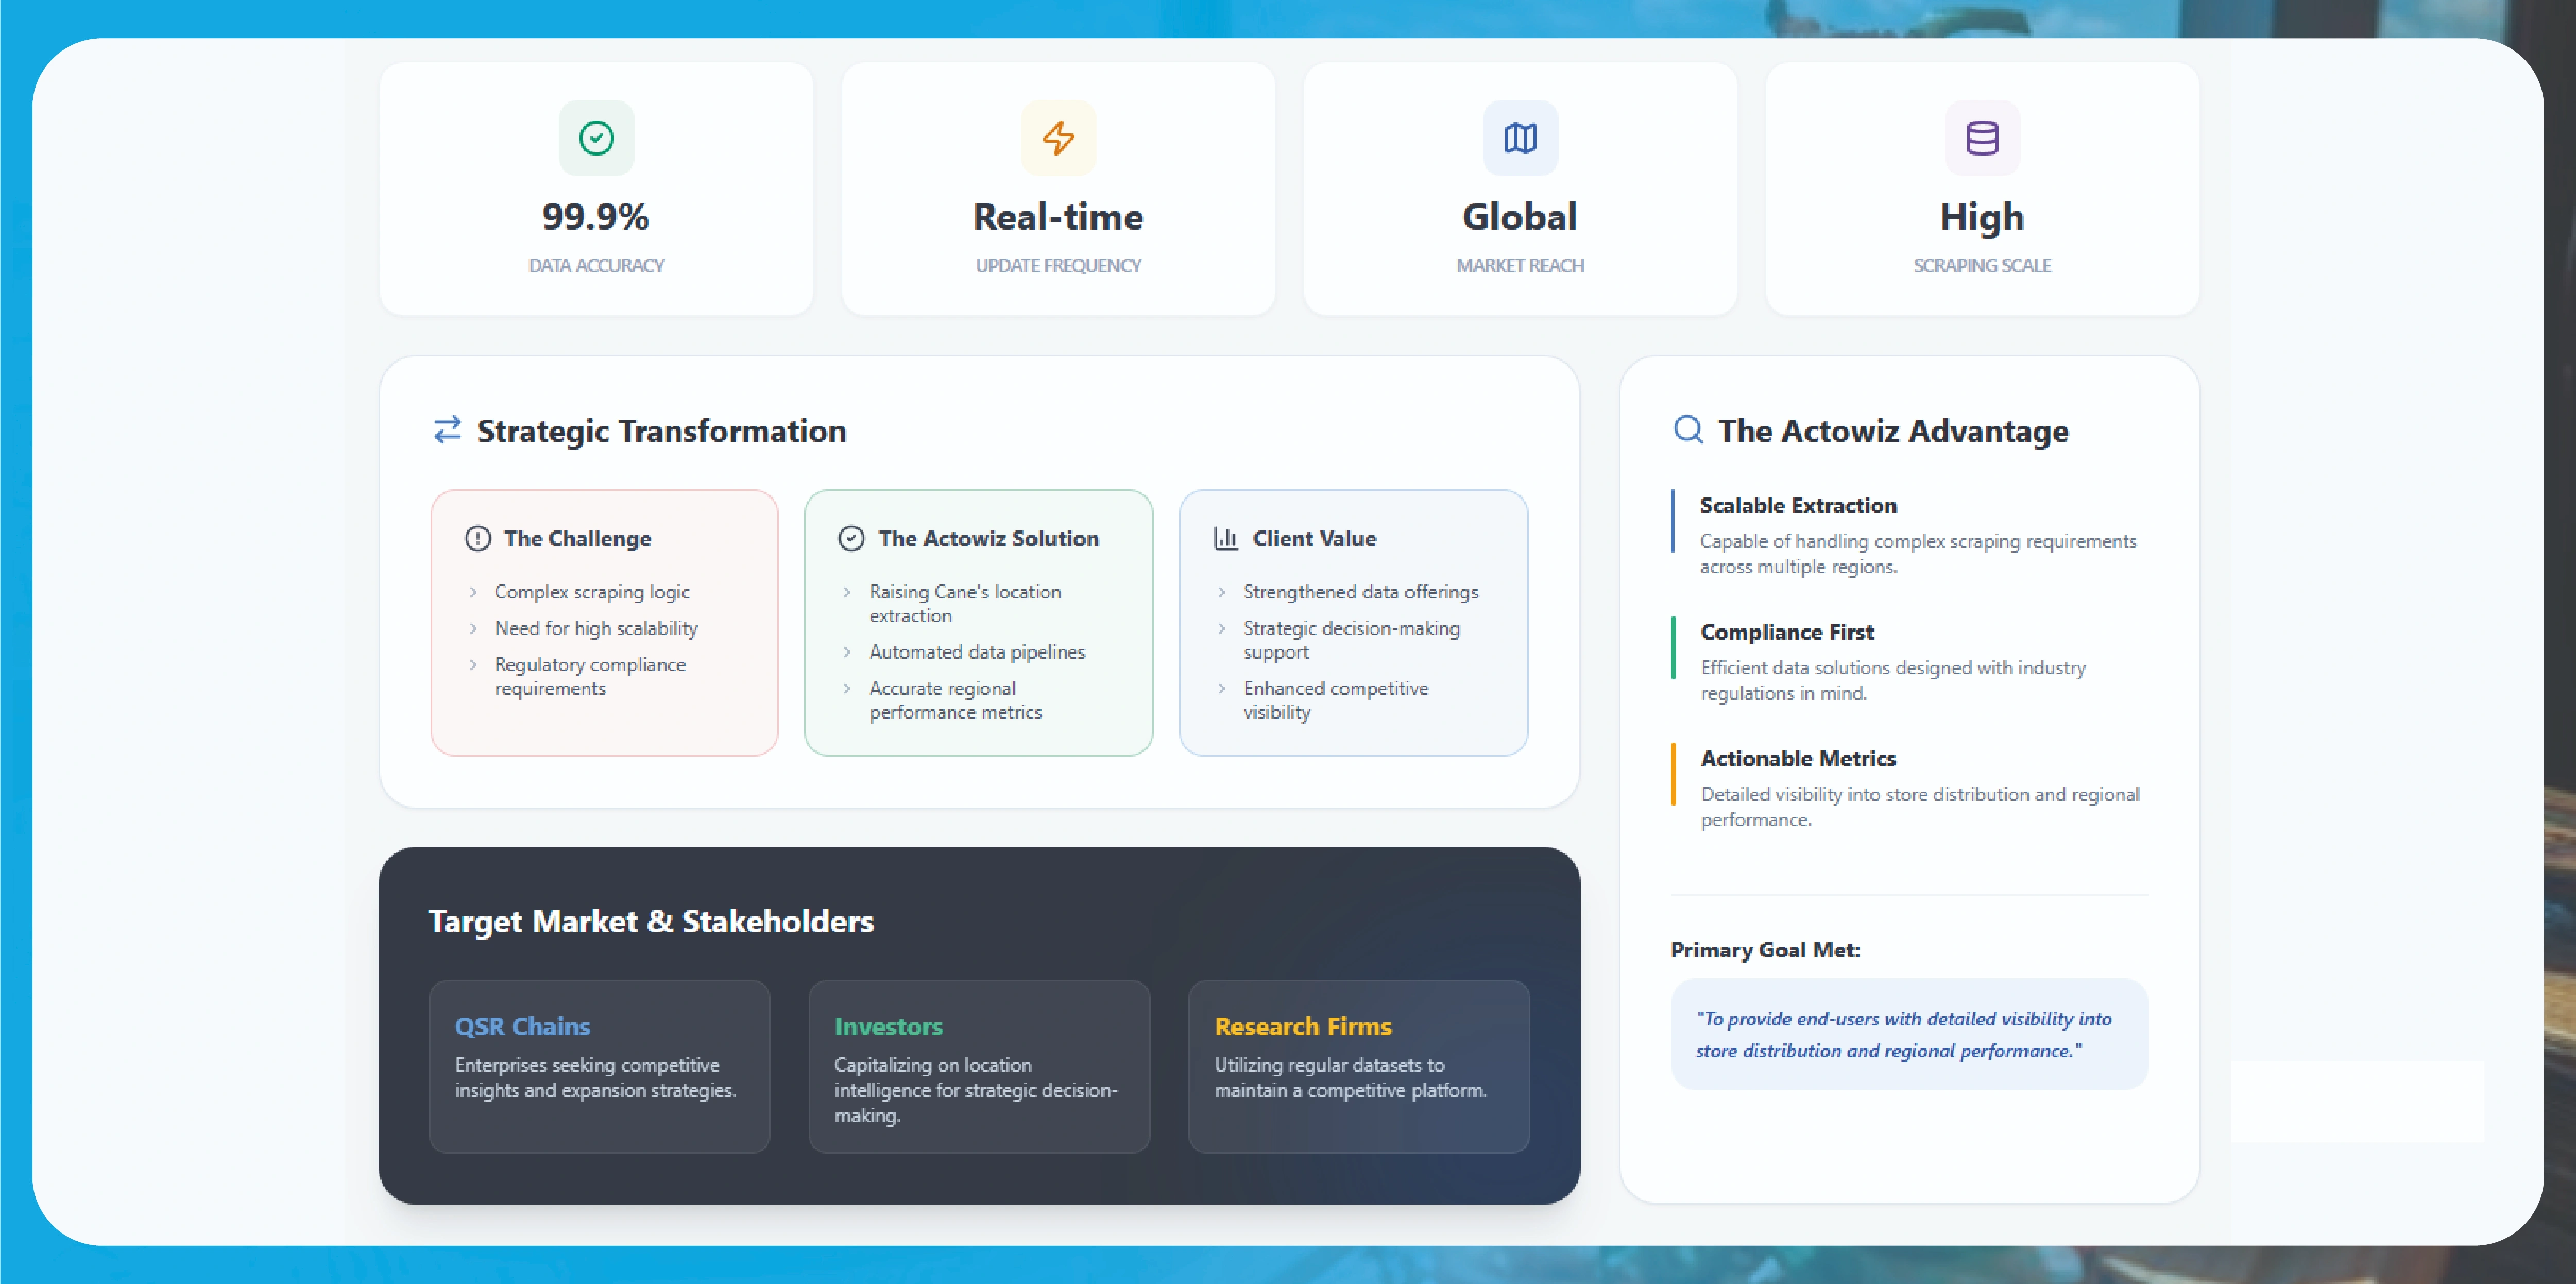Click the purple database High scale icon
Image resolution: width=2576 pixels, height=1284 pixels.
tap(1982, 138)
